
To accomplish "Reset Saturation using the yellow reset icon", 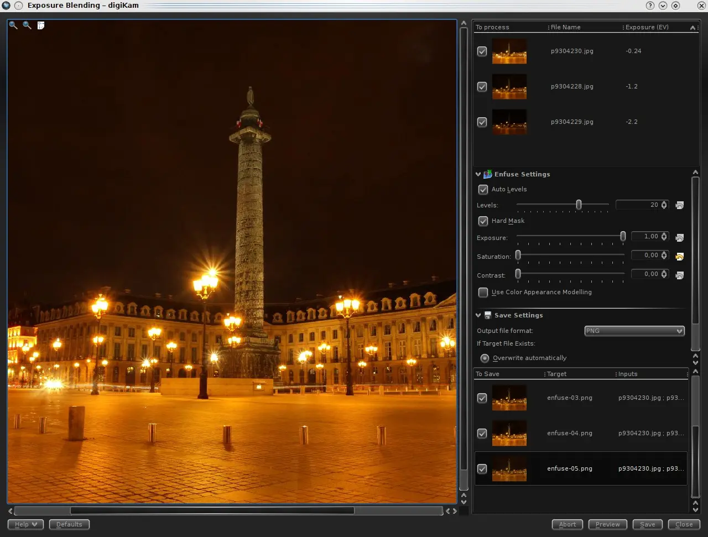I will (680, 256).
